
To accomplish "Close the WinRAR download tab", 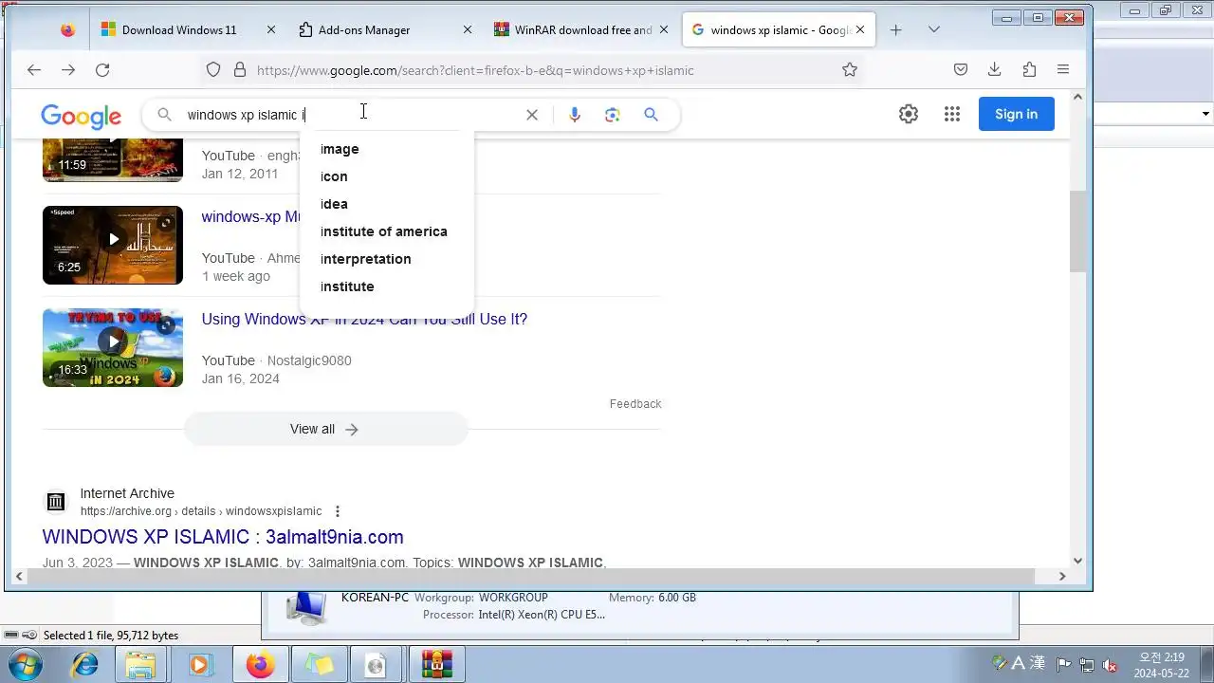I will coord(664,30).
